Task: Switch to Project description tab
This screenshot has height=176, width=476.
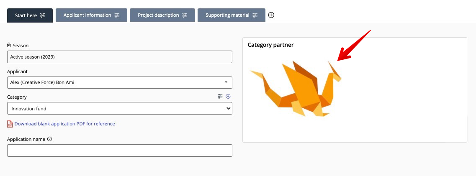Action: (x=162, y=15)
